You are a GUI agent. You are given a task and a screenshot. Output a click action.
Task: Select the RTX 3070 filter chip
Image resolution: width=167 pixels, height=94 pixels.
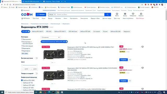click(x=49, y=31)
